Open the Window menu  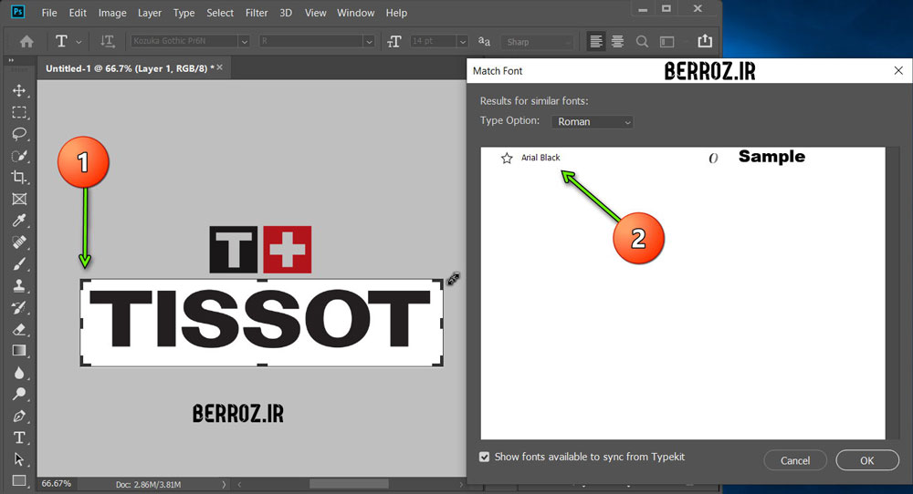click(356, 13)
